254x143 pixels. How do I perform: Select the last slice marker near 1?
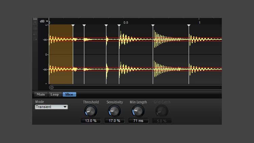189,25
